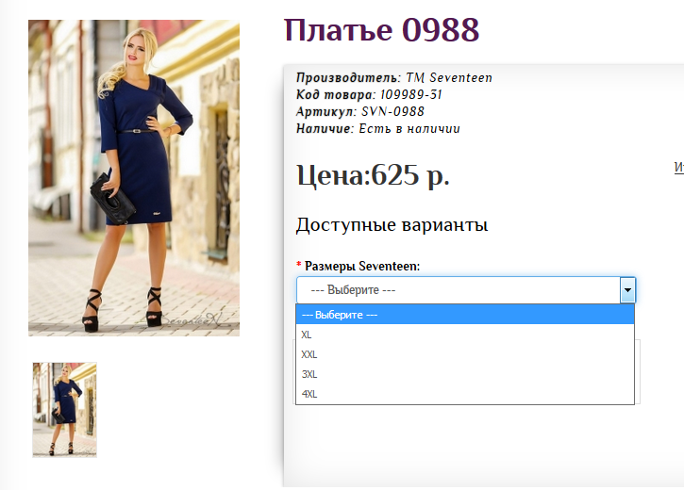Select the XL size option
This screenshot has height=490, width=684.
tap(465, 335)
